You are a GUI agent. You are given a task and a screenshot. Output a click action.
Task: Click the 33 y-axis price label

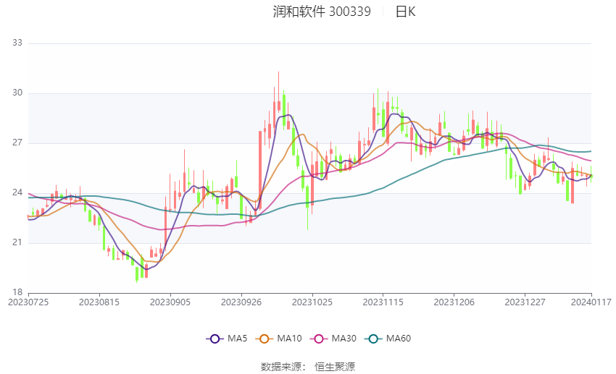(x=17, y=43)
